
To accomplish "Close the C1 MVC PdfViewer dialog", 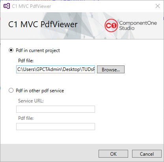I will pos(158,6).
